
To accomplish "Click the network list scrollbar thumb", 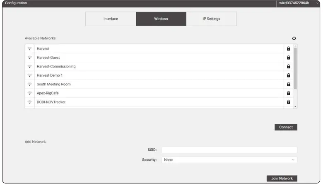I will (x=295, y=68).
